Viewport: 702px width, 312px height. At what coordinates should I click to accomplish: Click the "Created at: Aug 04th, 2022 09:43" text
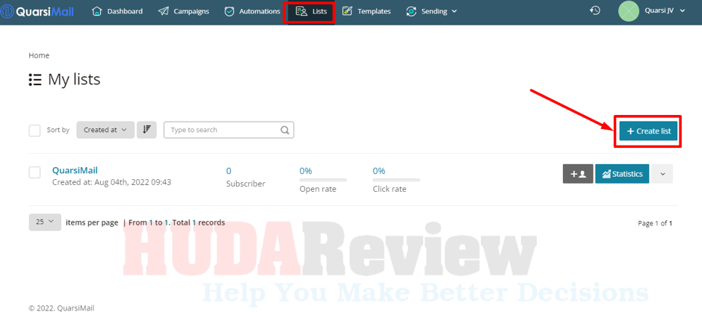111,182
